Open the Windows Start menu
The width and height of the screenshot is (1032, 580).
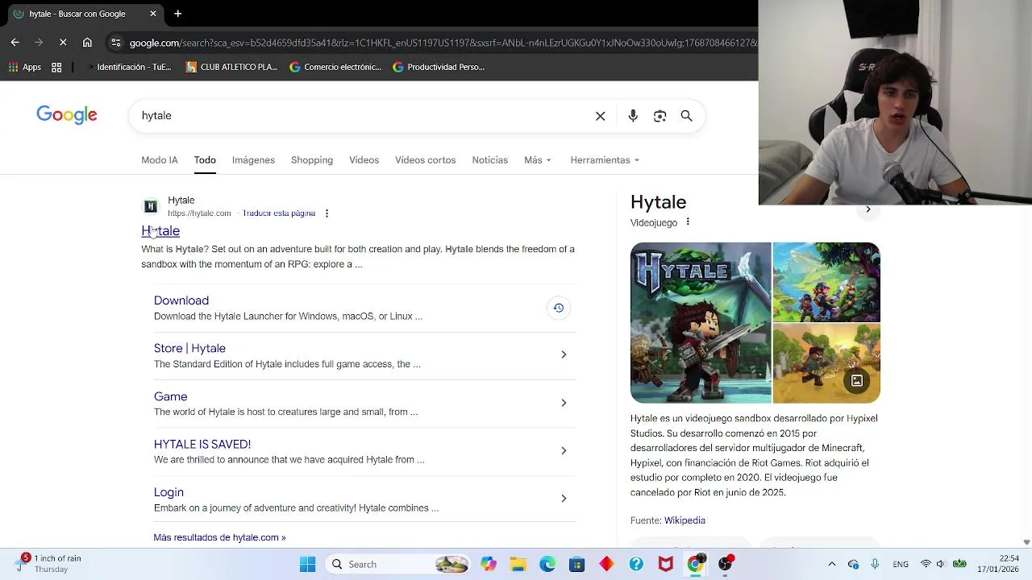point(307,564)
